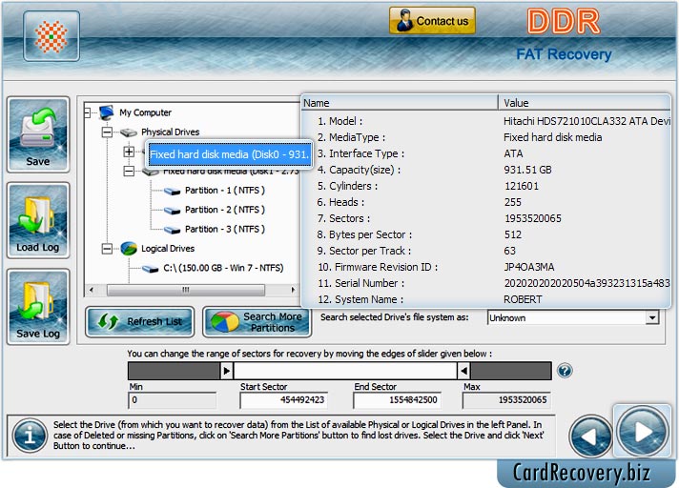Select Fixed hard disk media Disk0 entry
This screenshot has height=488, width=679.
pyautogui.click(x=230, y=154)
